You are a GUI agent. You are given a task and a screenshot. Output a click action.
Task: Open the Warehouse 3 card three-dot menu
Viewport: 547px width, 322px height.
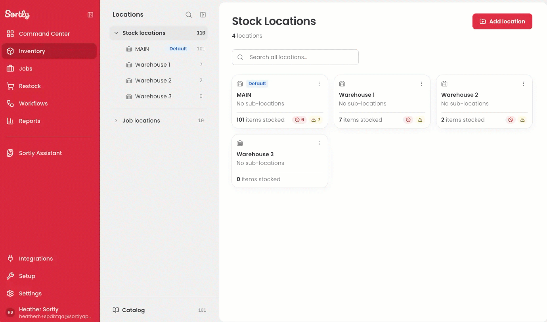tap(319, 143)
